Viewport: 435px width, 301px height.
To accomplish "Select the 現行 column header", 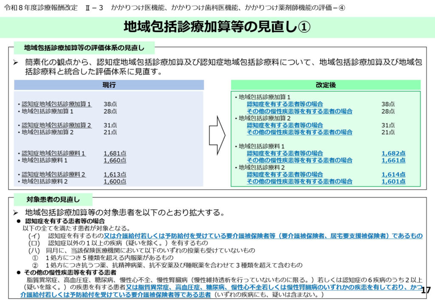I will [x=109, y=85].
